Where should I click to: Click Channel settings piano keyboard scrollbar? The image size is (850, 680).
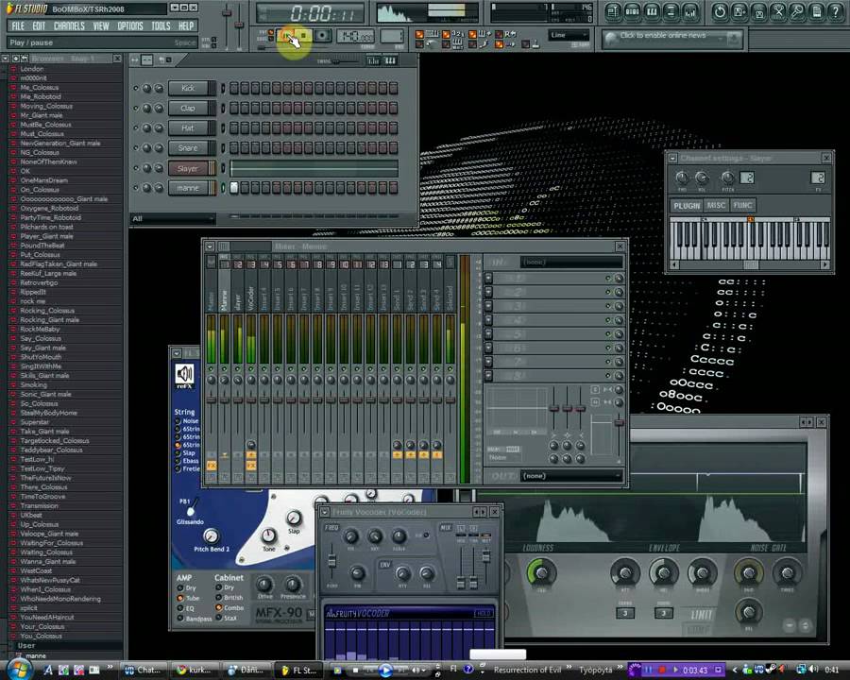tap(750, 264)
